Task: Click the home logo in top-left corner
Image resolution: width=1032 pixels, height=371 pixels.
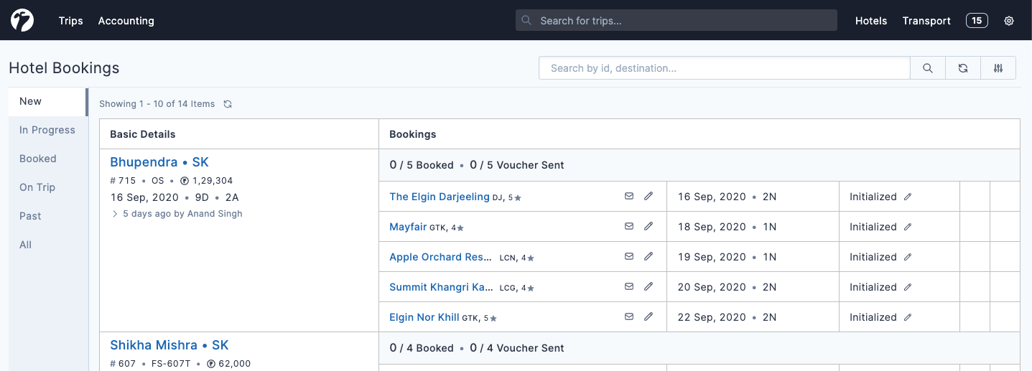Action: [x=22, y=21]
